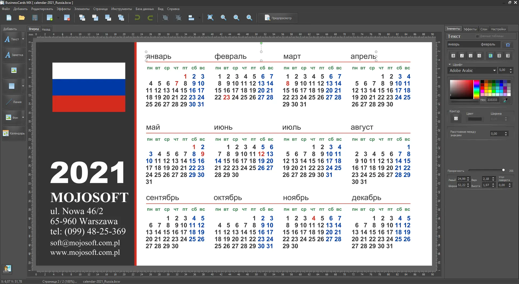Image resolution: width=519 pixels, height=284 pixels.
Task: Open the Календарь calendar tool
Action: (14, 133)
